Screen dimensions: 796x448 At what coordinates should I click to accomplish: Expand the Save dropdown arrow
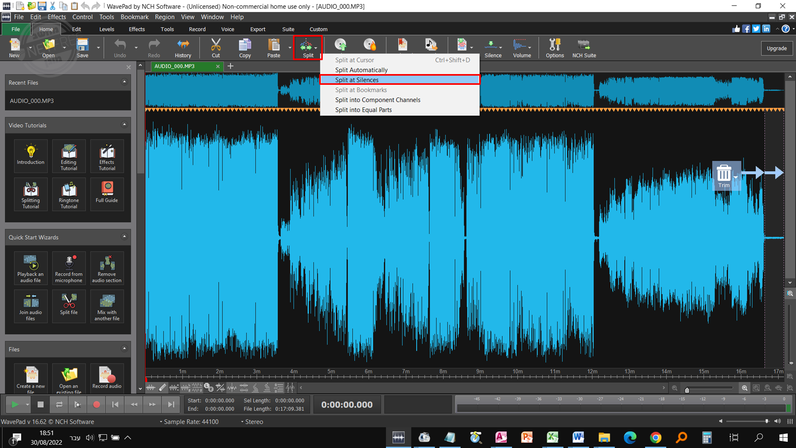(98, 48)
